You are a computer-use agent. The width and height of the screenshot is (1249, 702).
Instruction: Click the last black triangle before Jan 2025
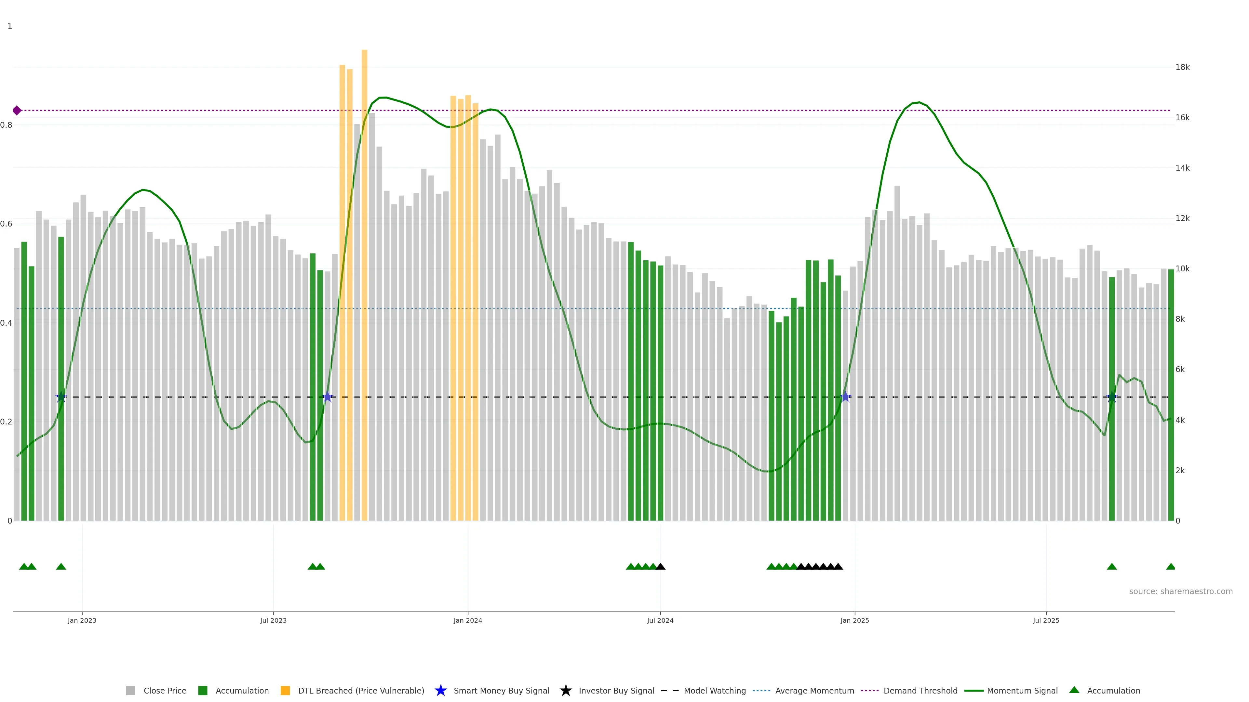(x=838, y=566)
